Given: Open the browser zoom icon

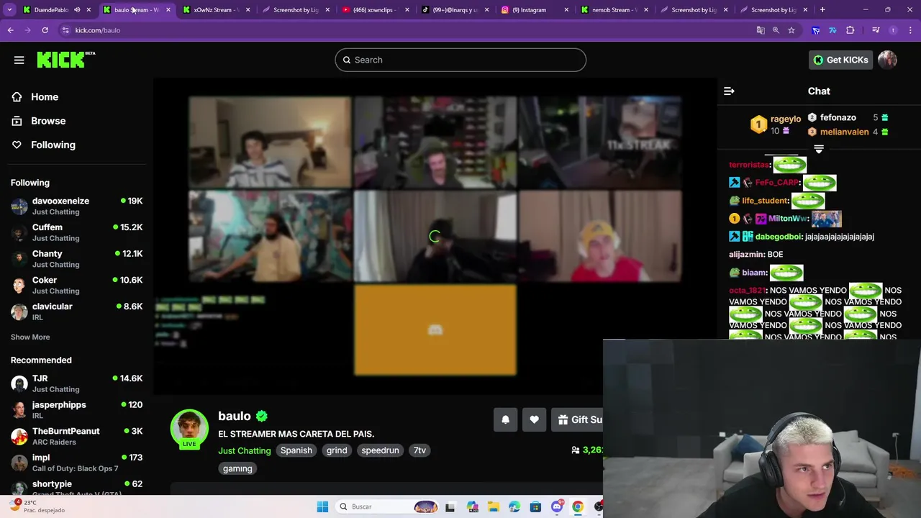Looking at the screenshot, I should click(776, 30).
